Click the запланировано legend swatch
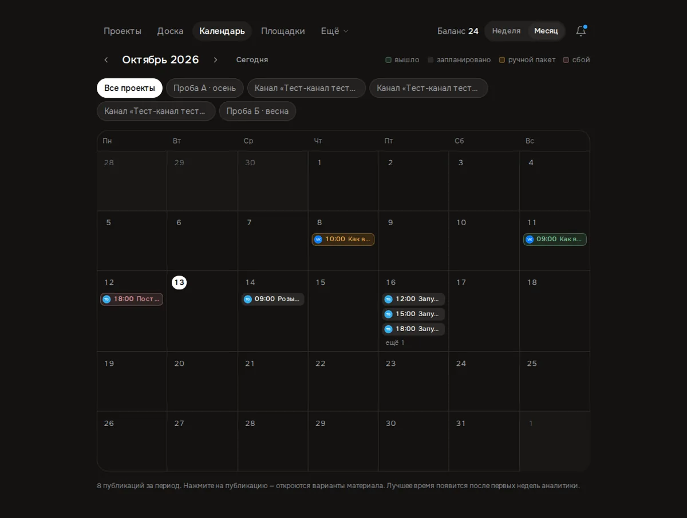This screenshot has height=518, width=687. [x=431, y=60]
